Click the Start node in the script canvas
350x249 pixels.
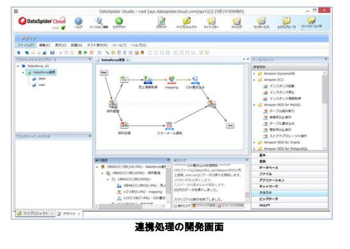(x=103, y=73)
